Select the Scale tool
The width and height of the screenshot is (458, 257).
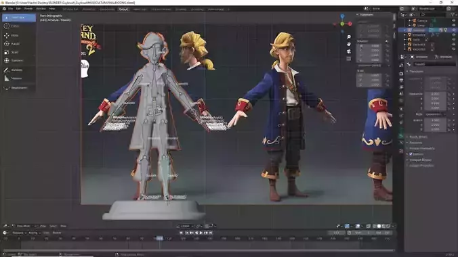(19, 52)
